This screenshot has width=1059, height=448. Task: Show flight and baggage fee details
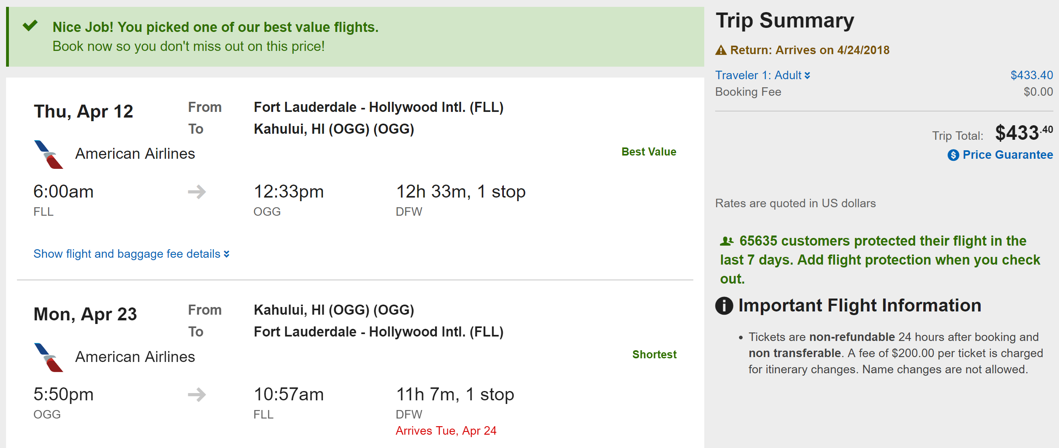click(x=126, y=254)
